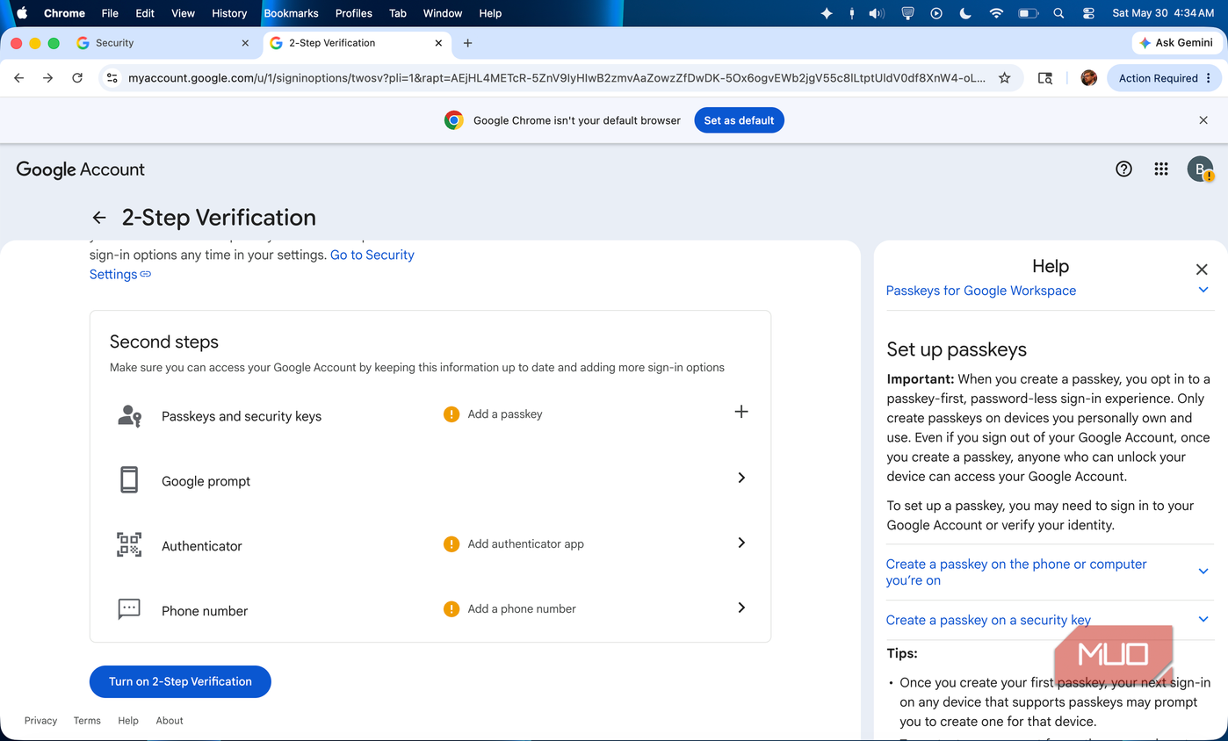Click the Phone number message icon
Viewport: 1228px width, 741px height.
pyautogui.click(x=129, y=609)
